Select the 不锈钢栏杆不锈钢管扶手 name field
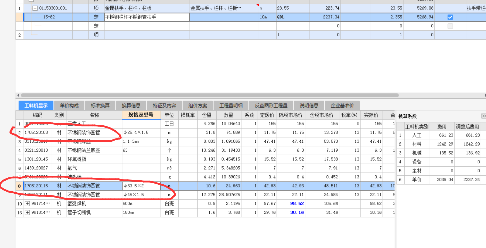This screenshot has height=248, width=486. pyautogui.click(x=147, y=17)
